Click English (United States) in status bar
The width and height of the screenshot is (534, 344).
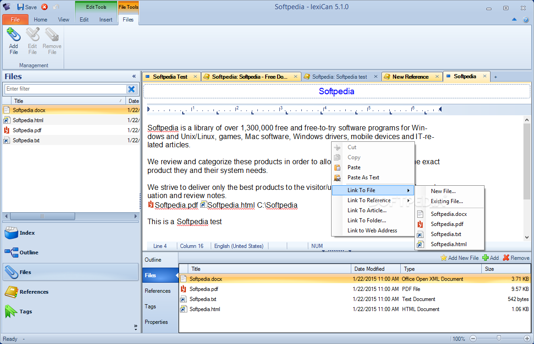tap(239, 246)
